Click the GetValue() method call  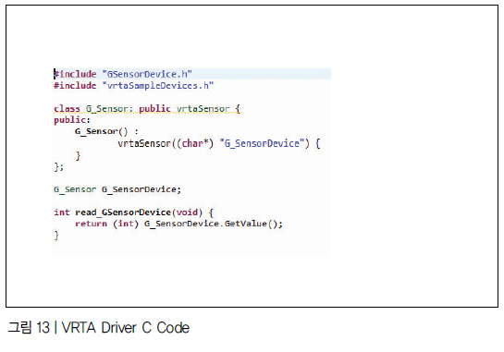click(253, 224)
